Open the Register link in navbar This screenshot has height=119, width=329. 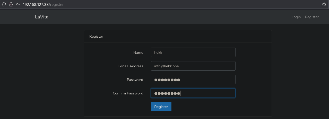click(311, 17)
